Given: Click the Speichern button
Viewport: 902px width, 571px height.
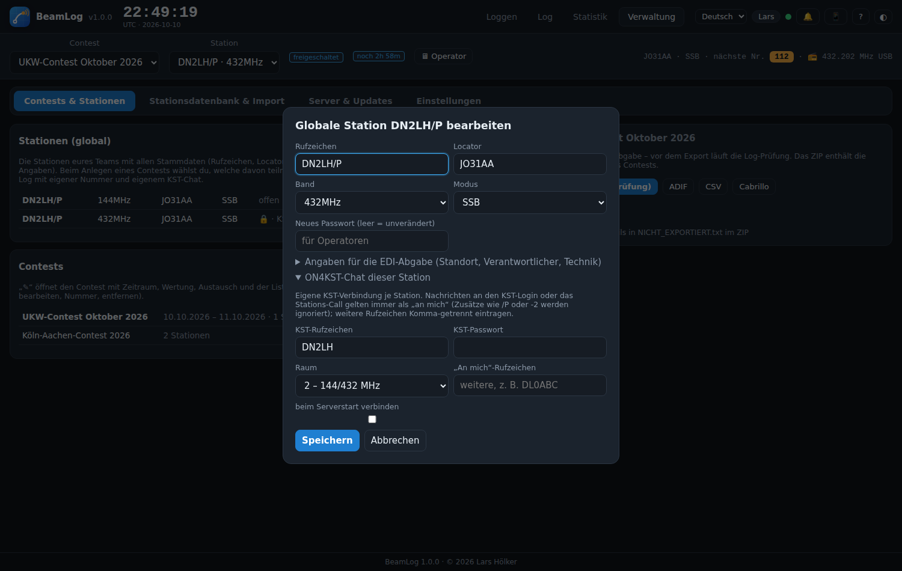Looking at the screenshot, I should pyautogui.click(x=327, y=441).
